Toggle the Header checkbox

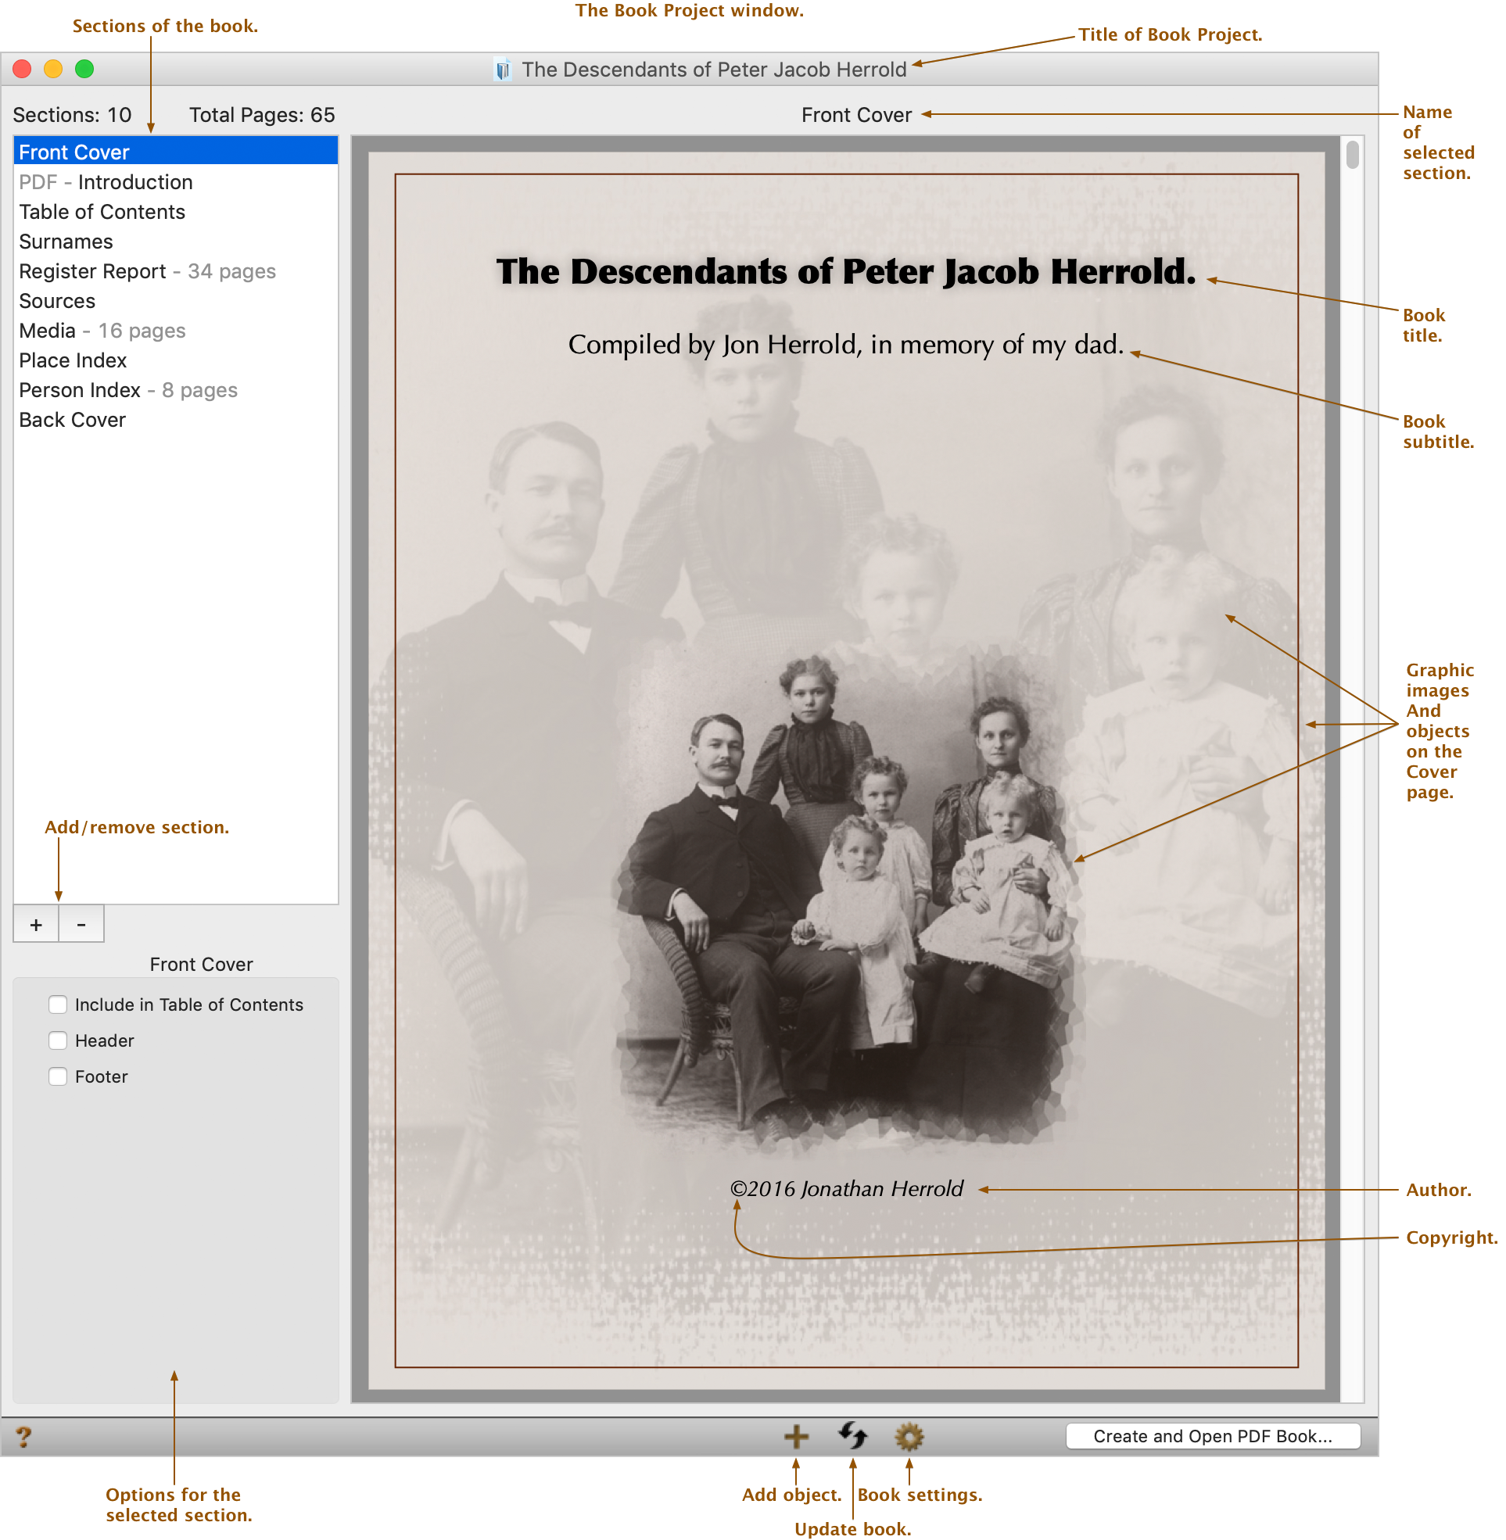coord(58,1040)
